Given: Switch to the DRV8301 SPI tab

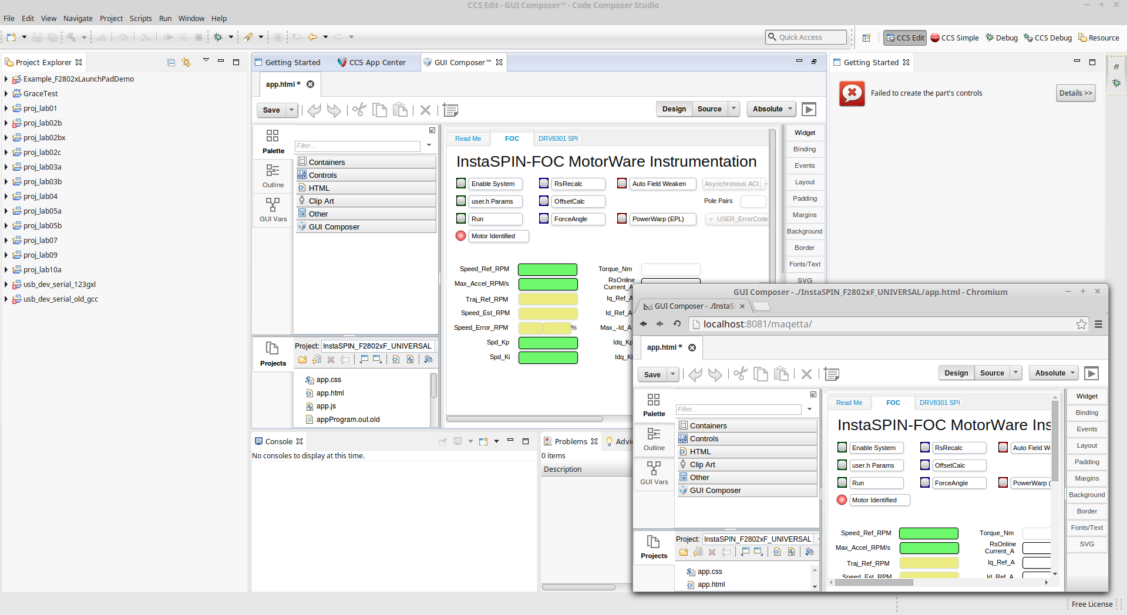Looking at the screenshot, I should [558, 138].
